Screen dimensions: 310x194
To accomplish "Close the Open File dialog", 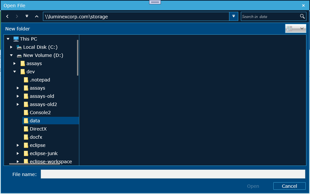I will coord(303,6).
